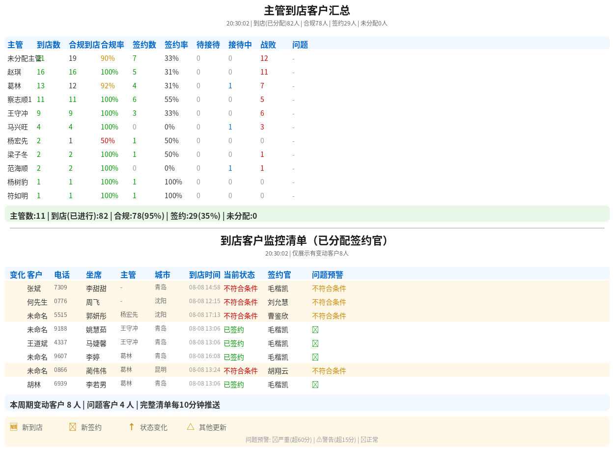Click city 昆明 in 蔺伟伟 row
The width and height of the screenshot is (614, 467).
(x=161, y=369)
